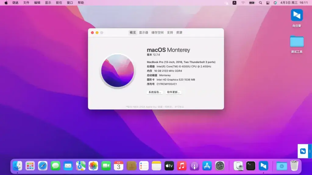This screenshot has width=312, height=175.
Task: Open Finder in the Dock
Action: tap(17, 166)
